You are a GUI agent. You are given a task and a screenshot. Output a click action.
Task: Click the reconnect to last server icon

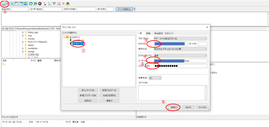click(49, 3)
